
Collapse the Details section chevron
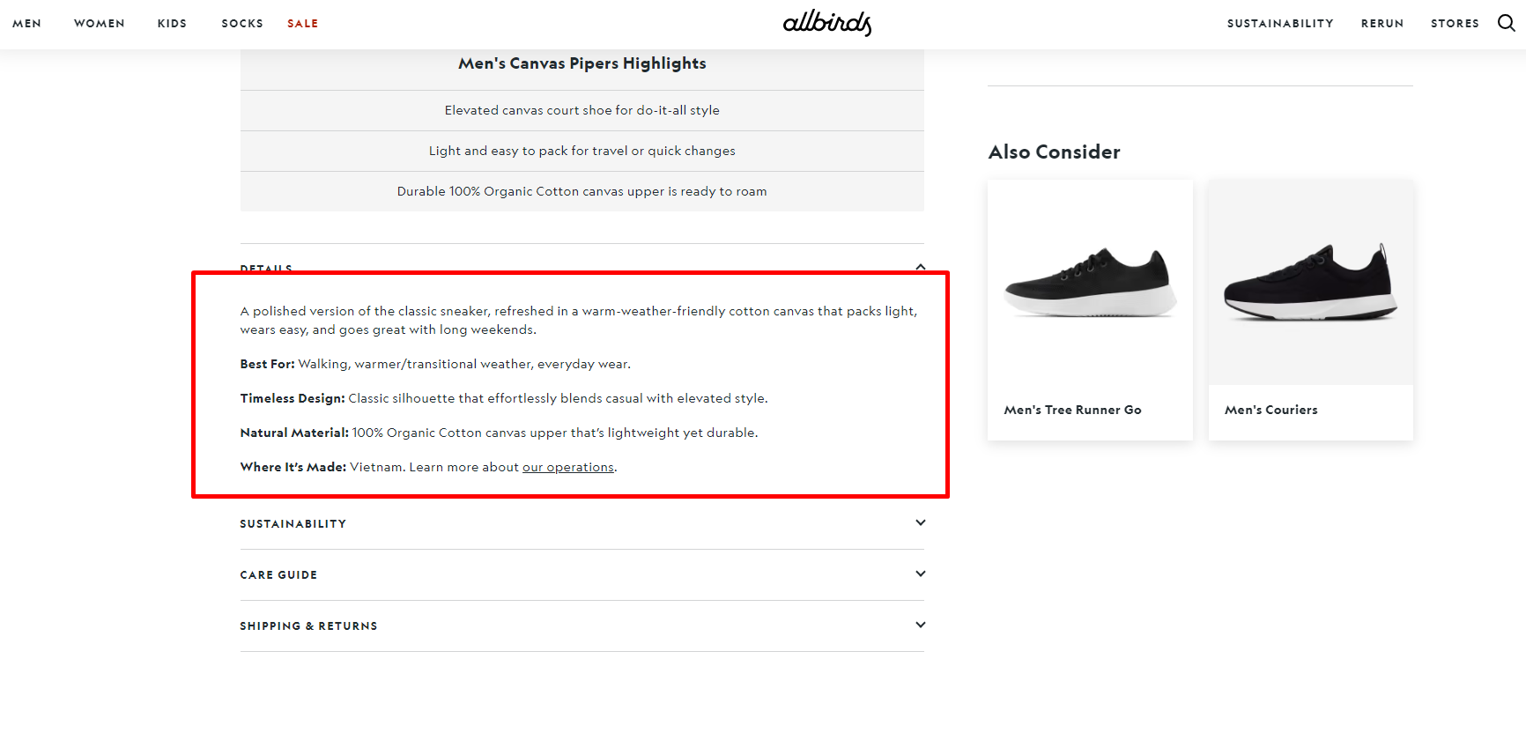[x=920, y=266]
